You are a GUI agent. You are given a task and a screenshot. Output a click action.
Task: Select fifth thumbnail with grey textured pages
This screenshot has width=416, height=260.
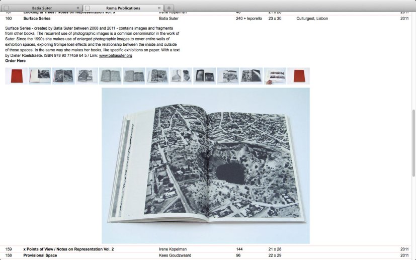pyautogui.click(x=110, y=76)
